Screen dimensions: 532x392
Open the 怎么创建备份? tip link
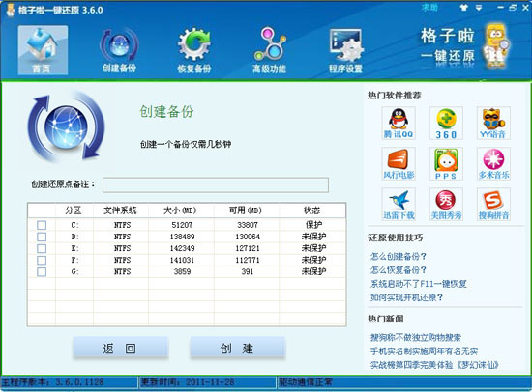[398, 257]
